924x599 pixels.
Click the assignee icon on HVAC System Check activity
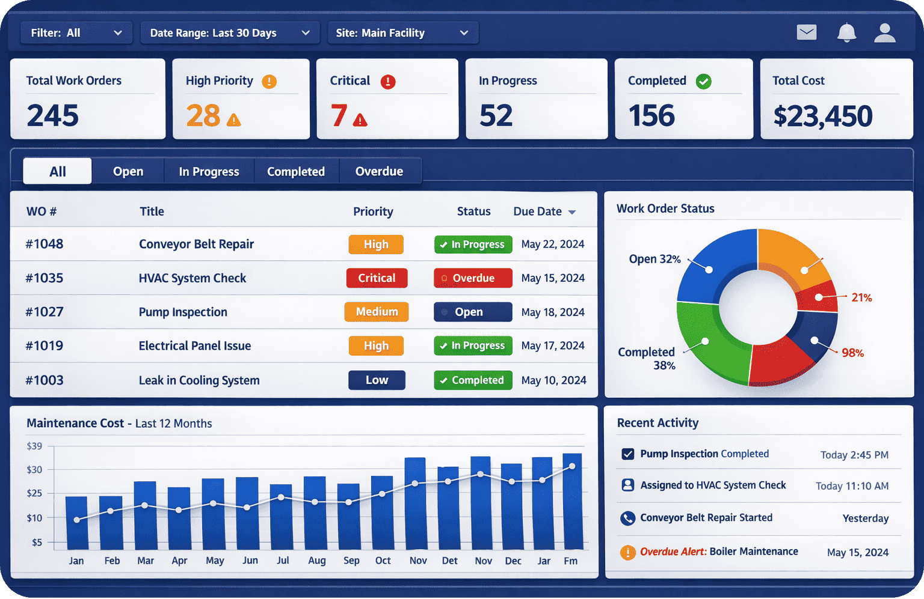click(x=627, y=485)
